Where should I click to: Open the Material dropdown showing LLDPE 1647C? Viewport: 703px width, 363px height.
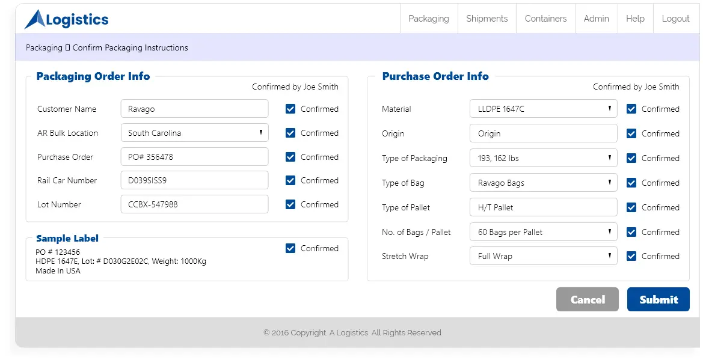544,108
